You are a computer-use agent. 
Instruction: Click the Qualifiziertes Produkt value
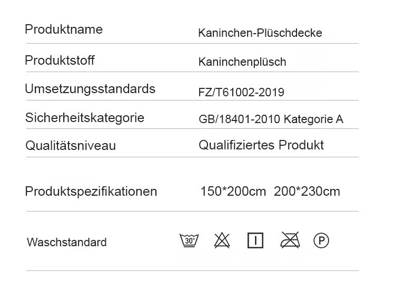261,145
